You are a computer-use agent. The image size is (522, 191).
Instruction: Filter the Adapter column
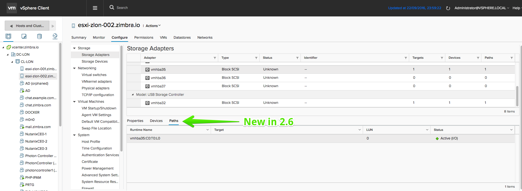(x=215, y=58)
